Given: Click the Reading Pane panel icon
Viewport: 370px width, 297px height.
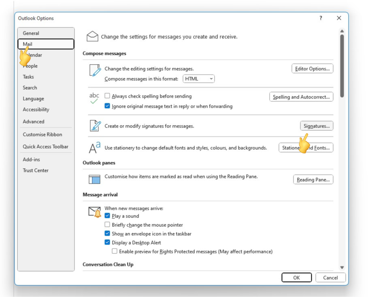Looking at the screenshot, I should coord(94,178).
